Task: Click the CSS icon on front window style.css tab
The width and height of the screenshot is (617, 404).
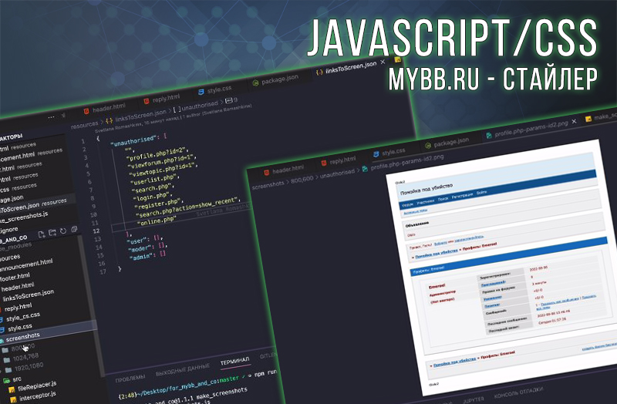Action: [x=376, y=153]
